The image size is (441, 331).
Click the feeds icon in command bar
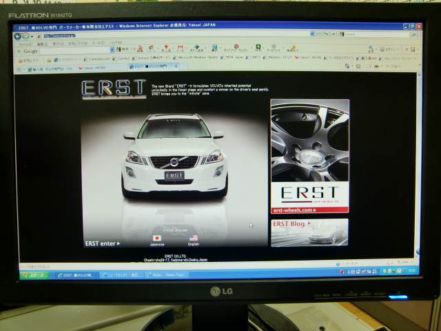coord(358,66)
